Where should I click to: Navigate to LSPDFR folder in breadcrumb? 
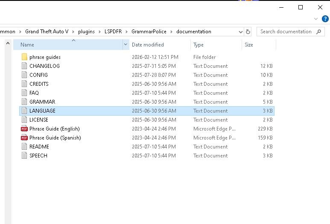click(x=113, y=32)
